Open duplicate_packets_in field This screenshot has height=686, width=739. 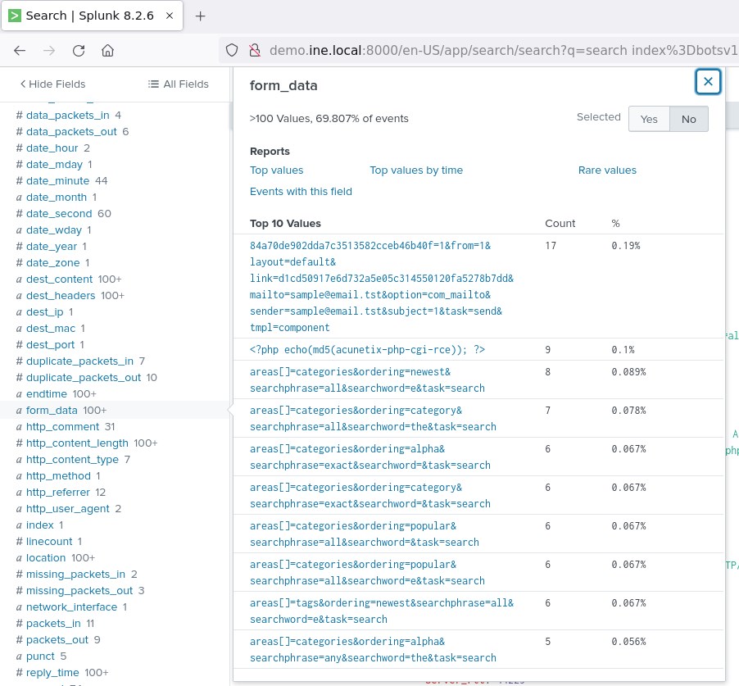[x=79, y=361]
